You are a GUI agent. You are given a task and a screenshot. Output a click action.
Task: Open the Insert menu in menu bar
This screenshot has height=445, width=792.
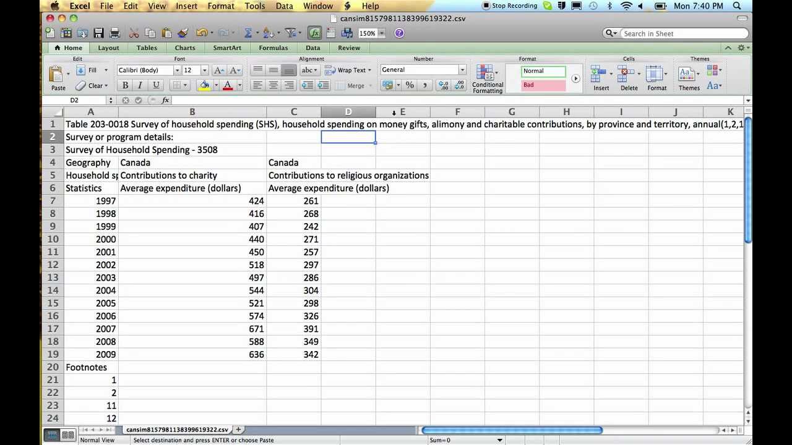point(186,6)
